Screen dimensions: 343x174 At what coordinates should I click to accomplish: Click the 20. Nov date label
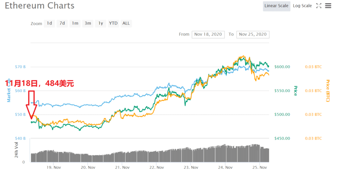click(x=88, y=167)
